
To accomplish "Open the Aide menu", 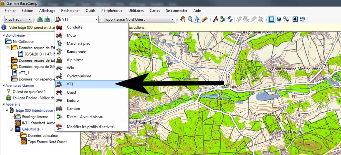I will point(197,10).
